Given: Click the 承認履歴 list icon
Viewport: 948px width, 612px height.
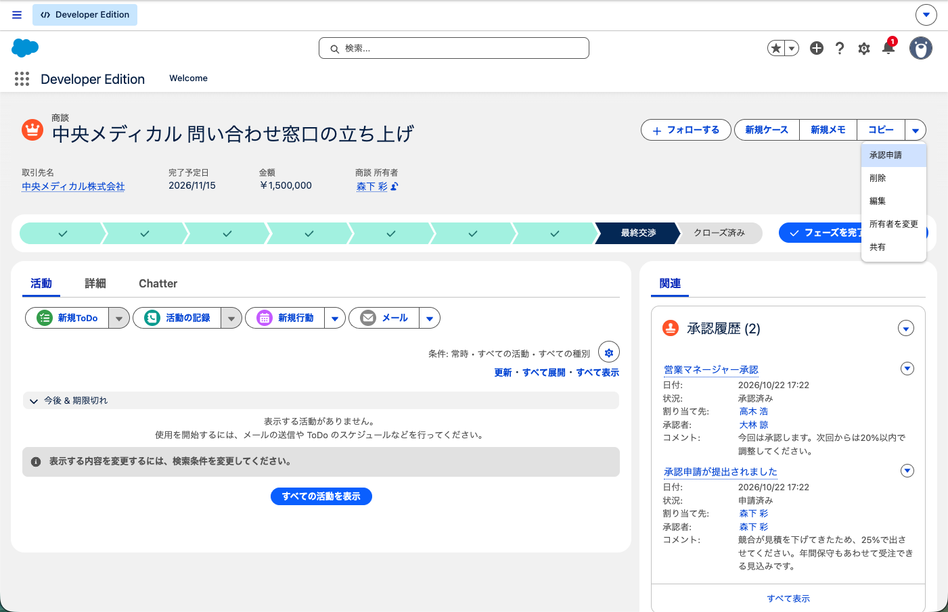Looking at the screenshot, I should [671, 328].
